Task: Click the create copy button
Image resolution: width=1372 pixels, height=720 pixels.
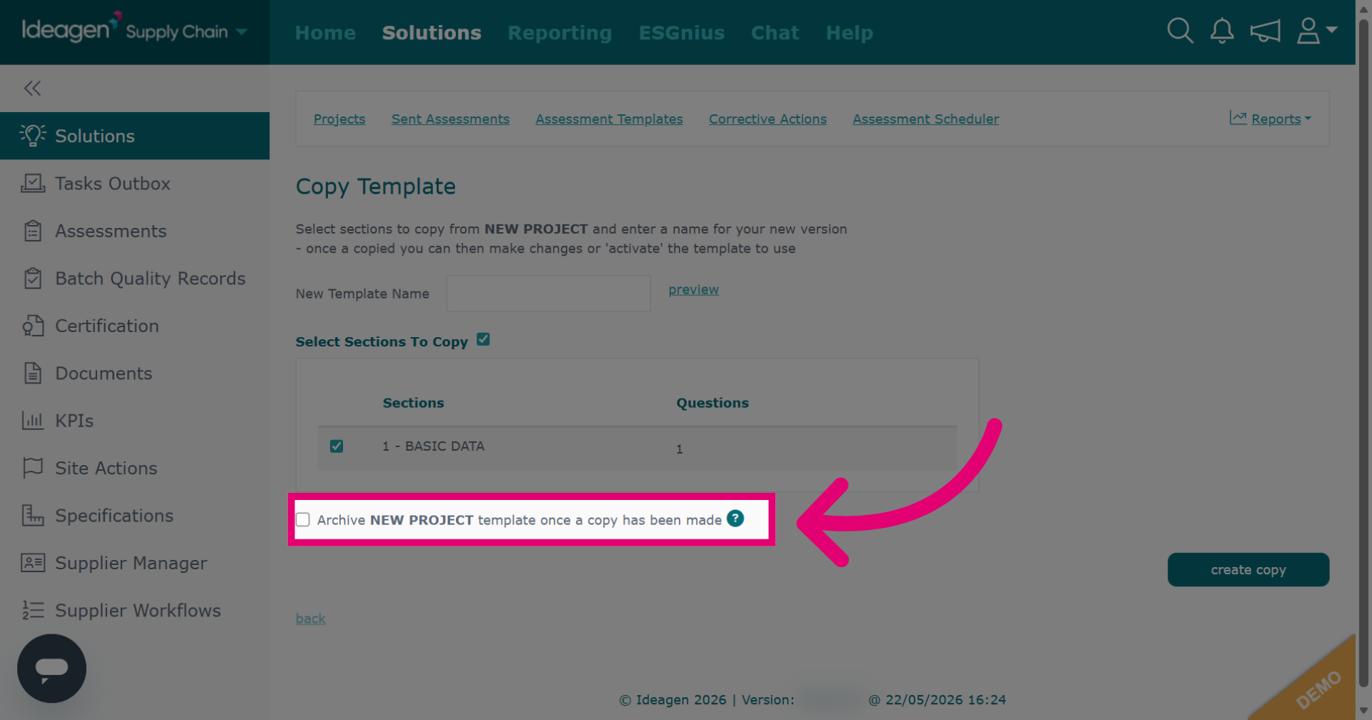Action: click(1248, 570)
